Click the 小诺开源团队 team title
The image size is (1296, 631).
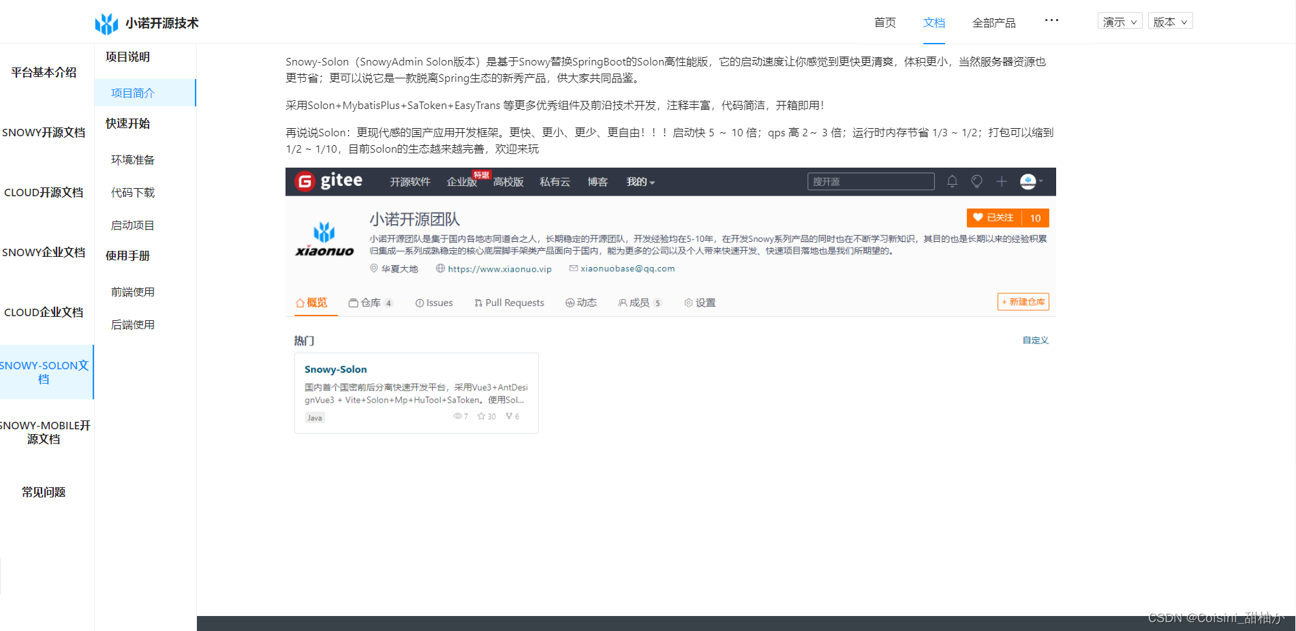(414, 219)
